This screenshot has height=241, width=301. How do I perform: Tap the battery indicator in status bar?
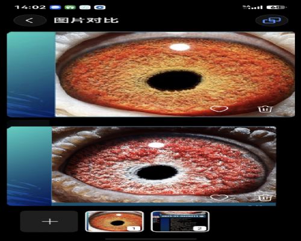[276, 7]
